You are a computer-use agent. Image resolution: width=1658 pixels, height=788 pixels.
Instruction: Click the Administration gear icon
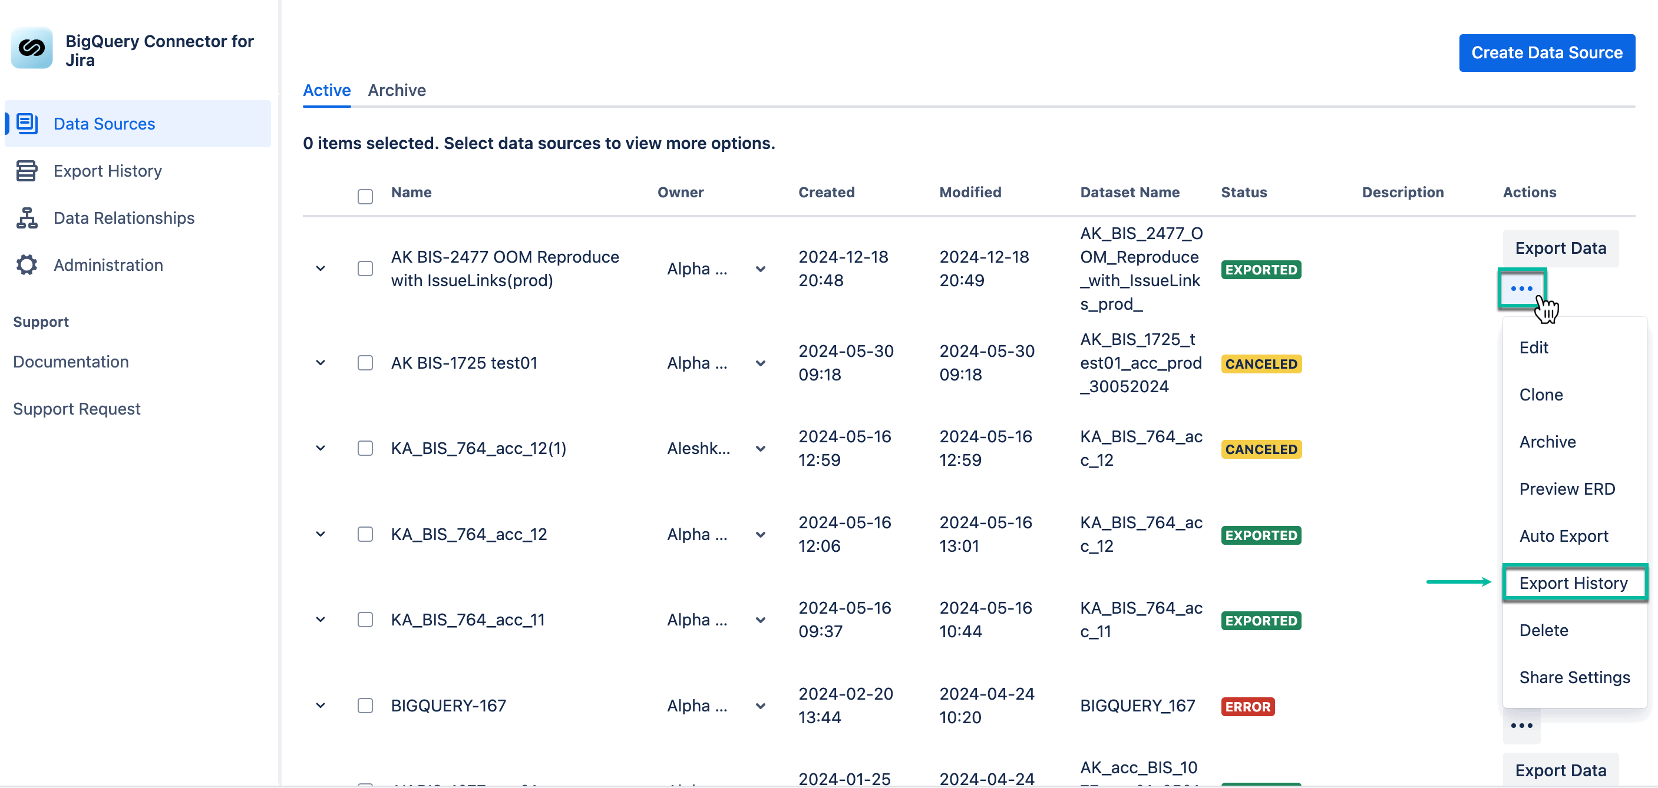coord(27,265)
